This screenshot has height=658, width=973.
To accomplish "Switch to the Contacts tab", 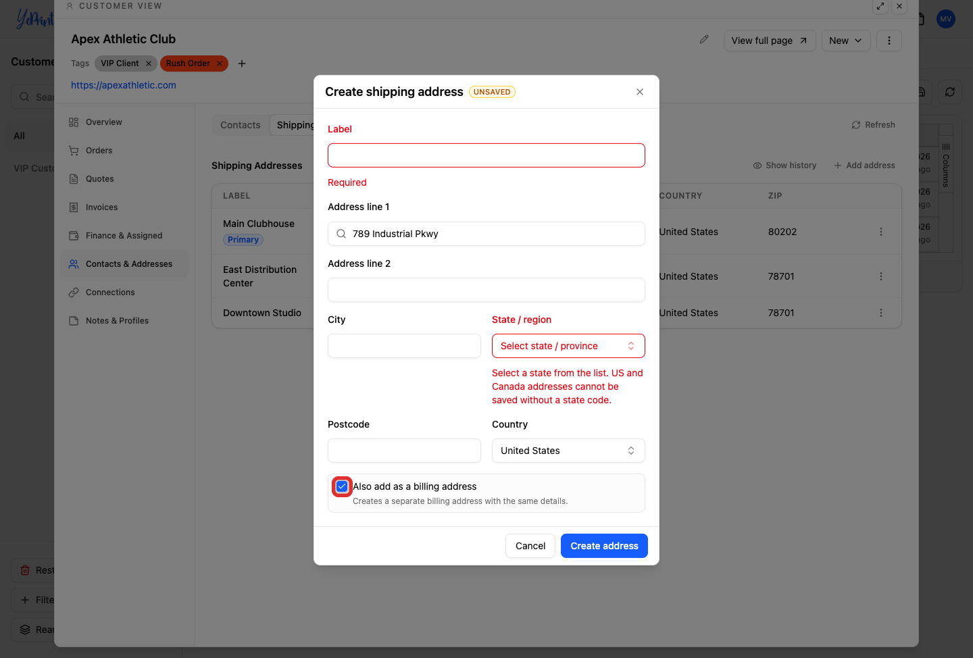I will tap(241, 125).
